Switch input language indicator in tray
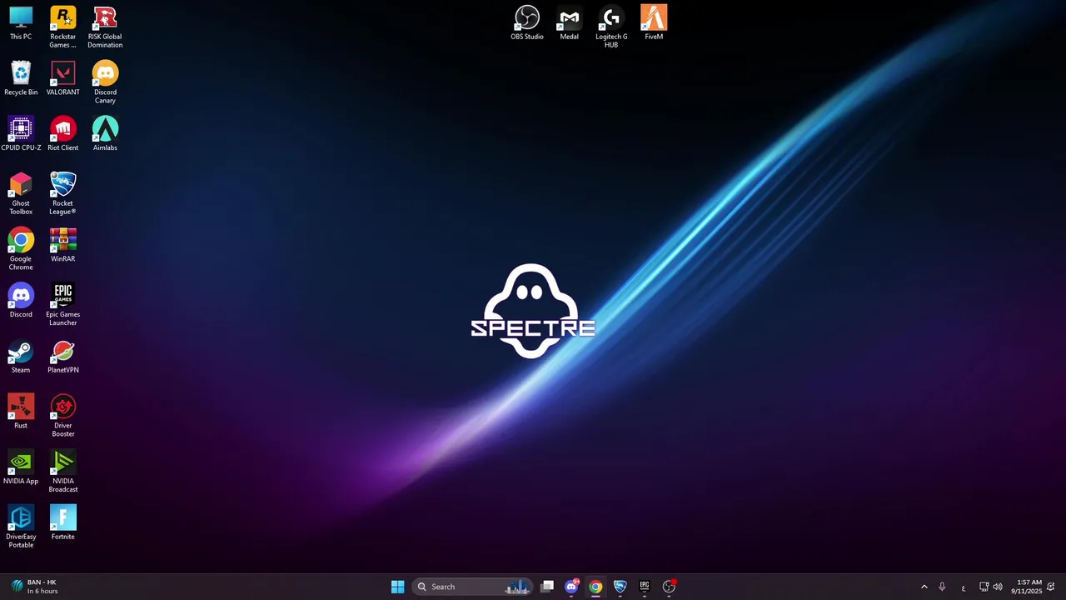This screenshot has height=600, width=1066. click(964, 587)
